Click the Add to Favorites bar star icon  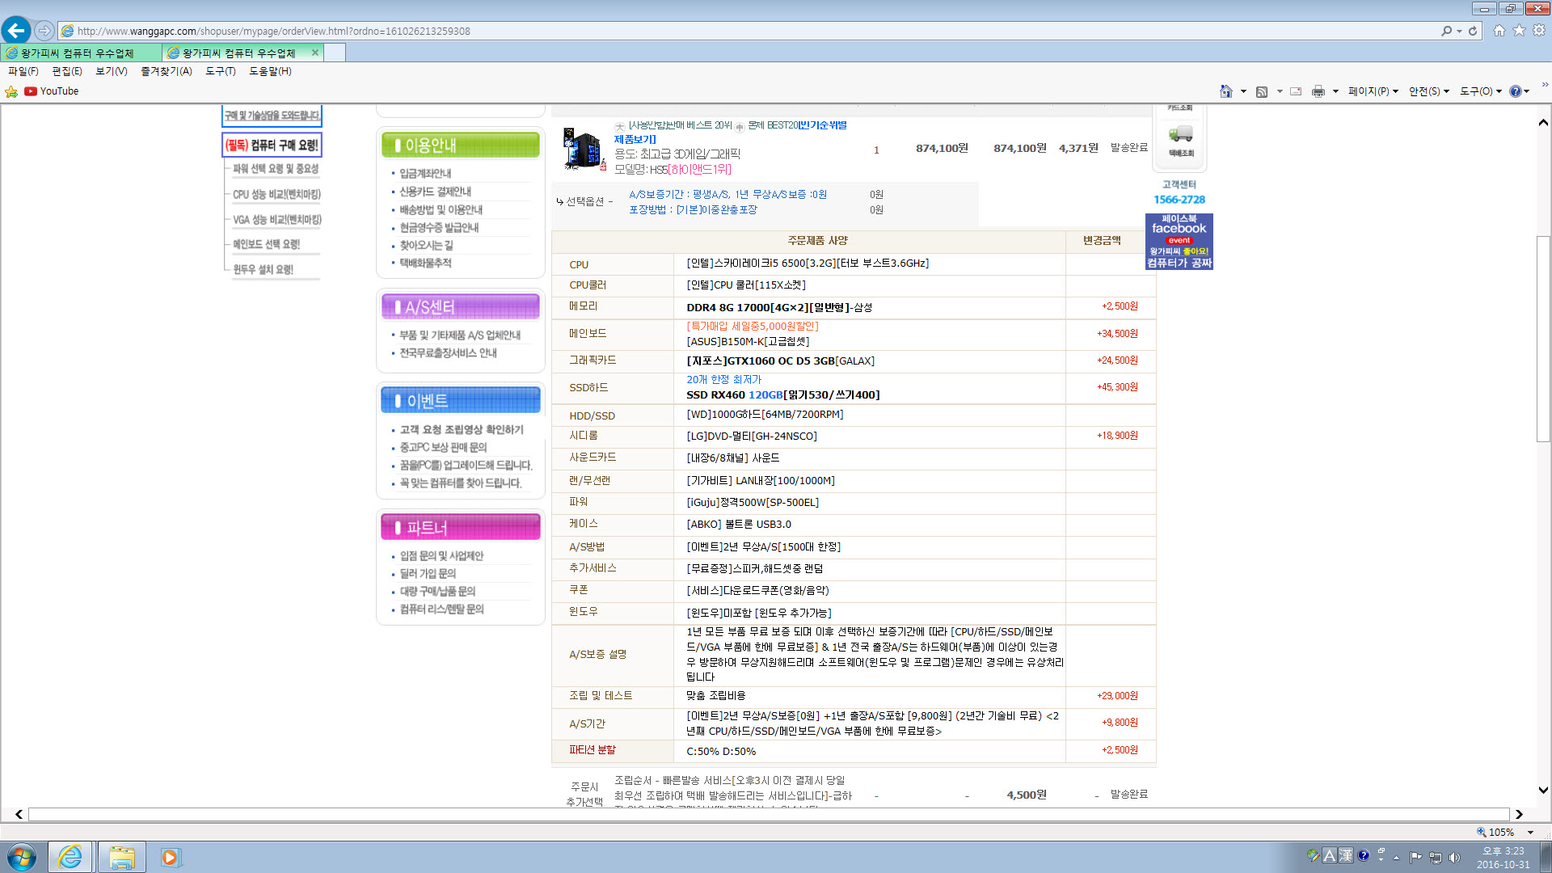click(11, 91)
